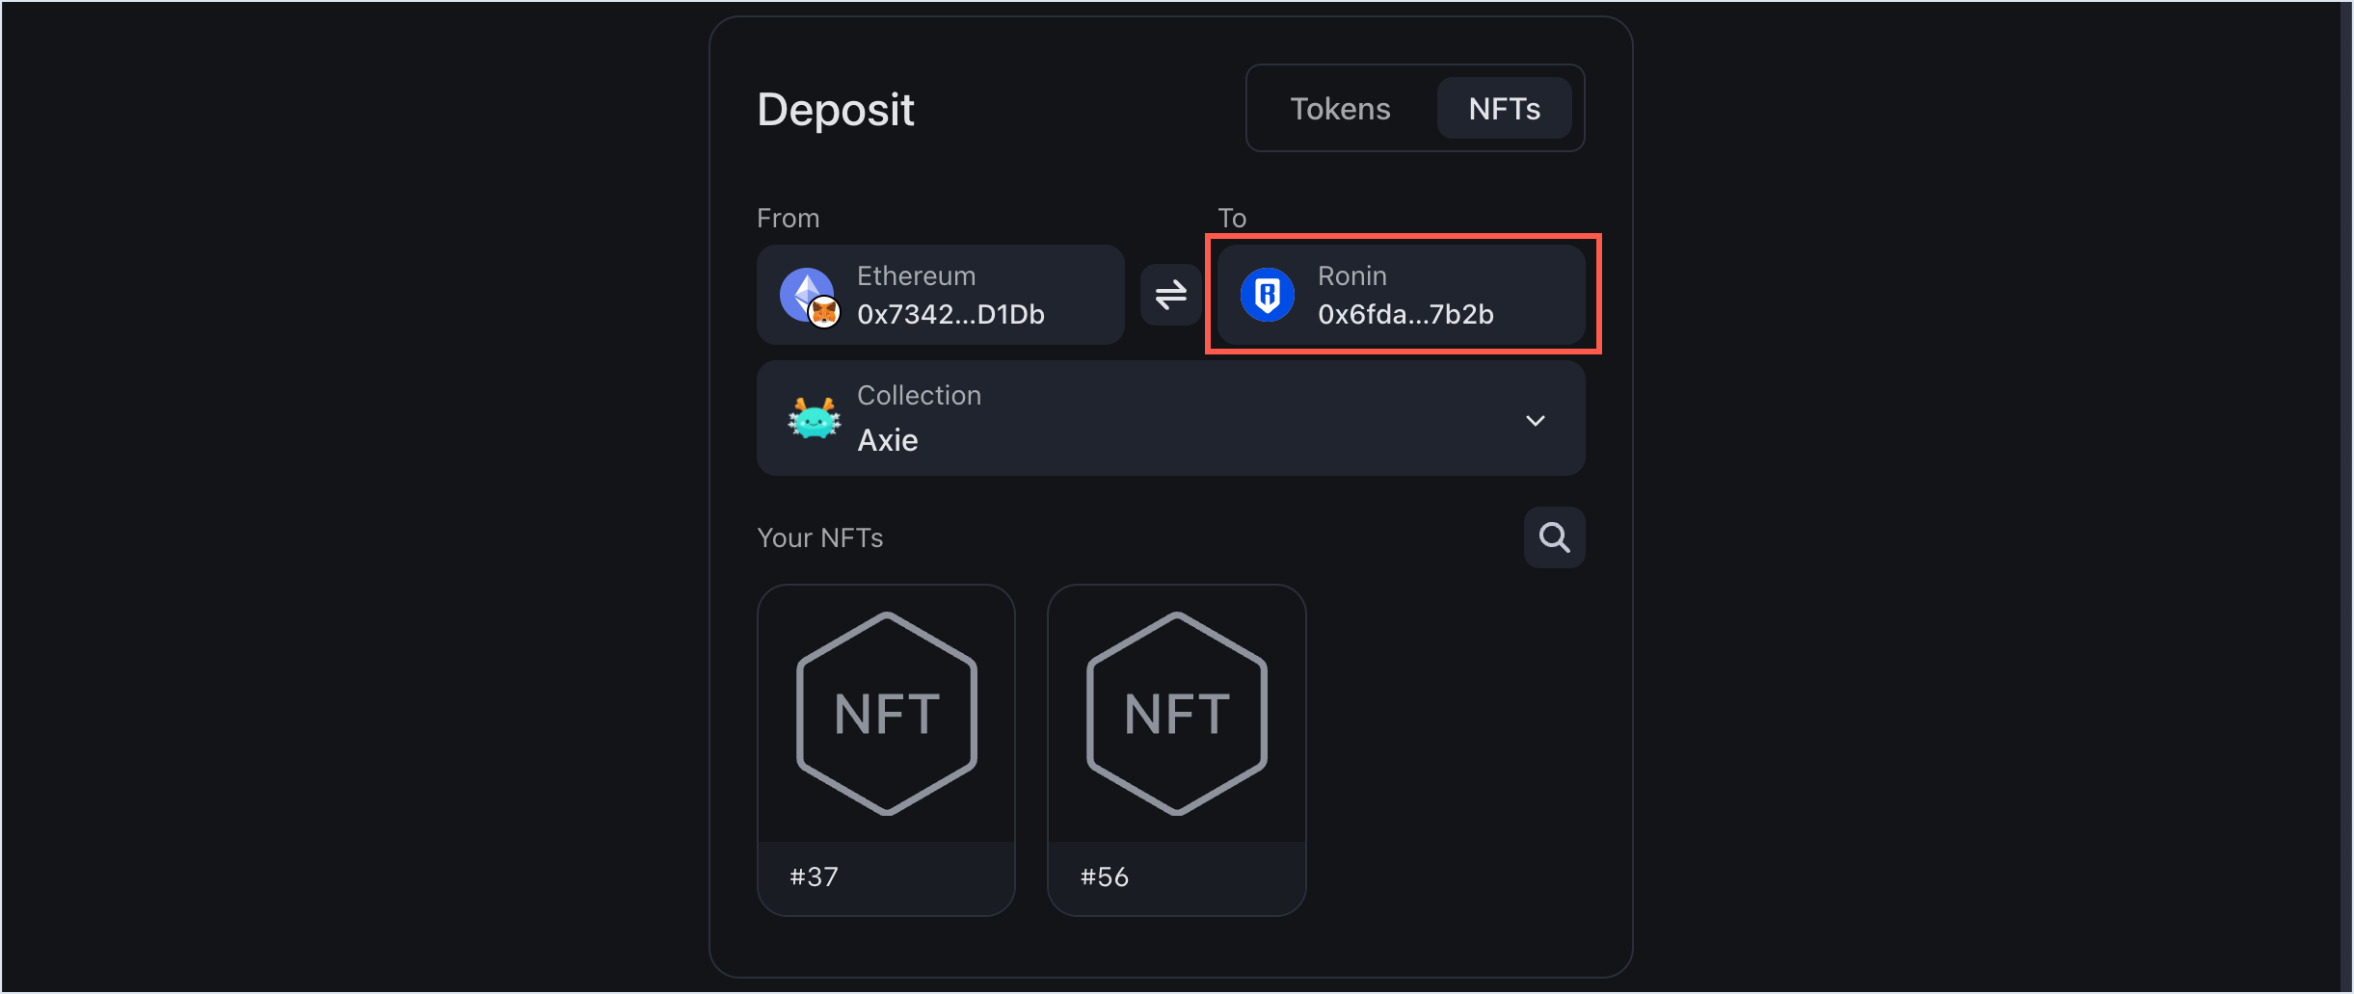Stay on the NFTs tab

(1504, 108)
